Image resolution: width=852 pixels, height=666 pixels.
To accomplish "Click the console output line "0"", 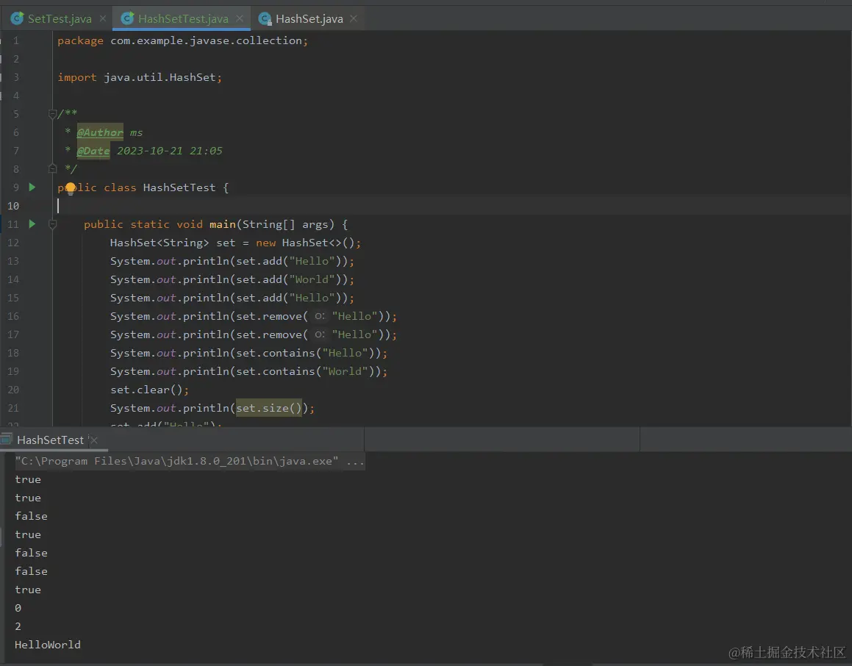I will click(x=18, y=608).
